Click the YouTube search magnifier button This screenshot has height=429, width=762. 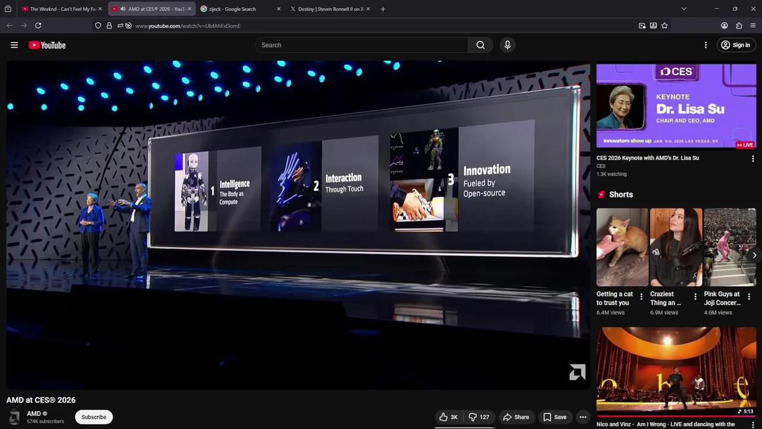point(480,45)
